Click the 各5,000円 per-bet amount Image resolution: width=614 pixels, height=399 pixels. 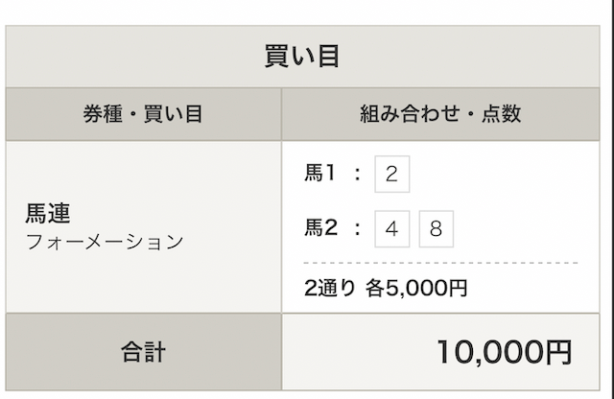click(x=416, y=288)
